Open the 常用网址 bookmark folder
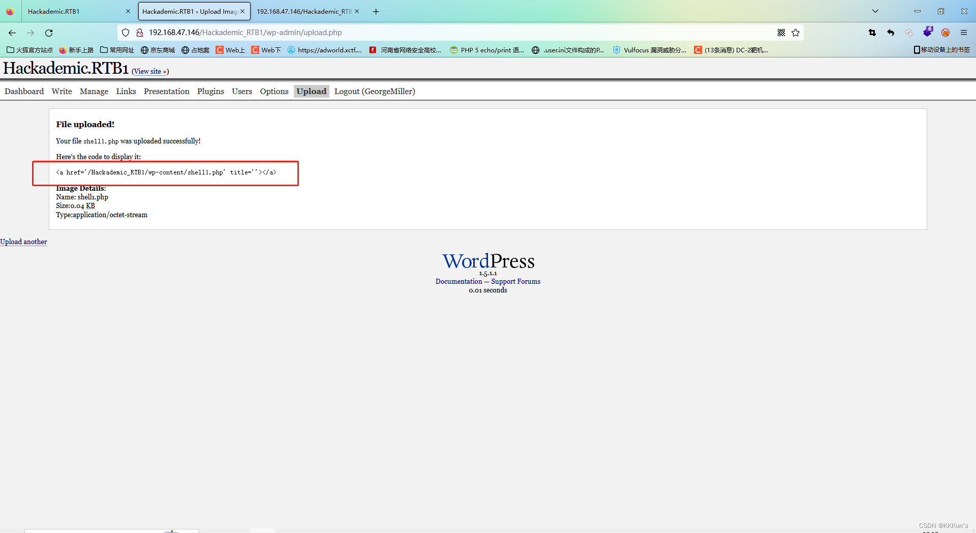The image size is (976, 533). pyautogui.click(x=117, y=50)
